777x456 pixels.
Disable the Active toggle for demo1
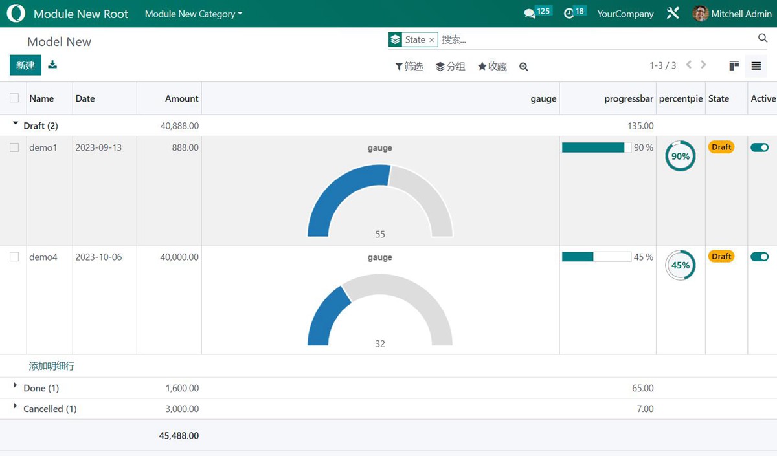pyautogui.click(x=760, y=147)
